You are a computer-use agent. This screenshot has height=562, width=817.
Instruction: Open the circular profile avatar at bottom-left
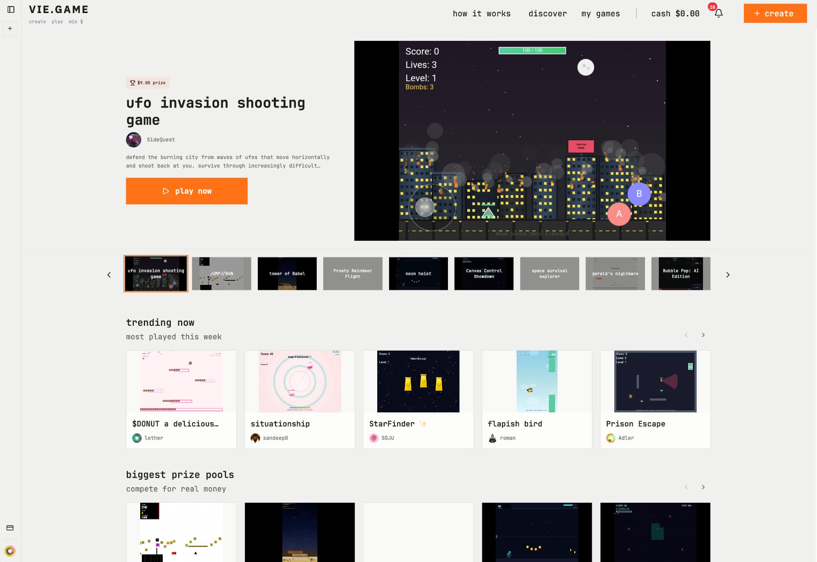(x=10, y=551)
